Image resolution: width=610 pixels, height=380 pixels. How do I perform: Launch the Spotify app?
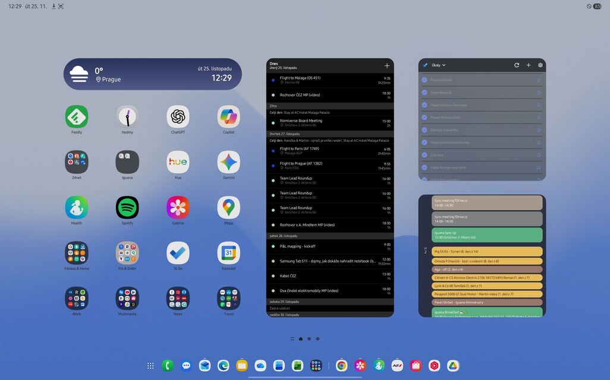pos(127,206)
